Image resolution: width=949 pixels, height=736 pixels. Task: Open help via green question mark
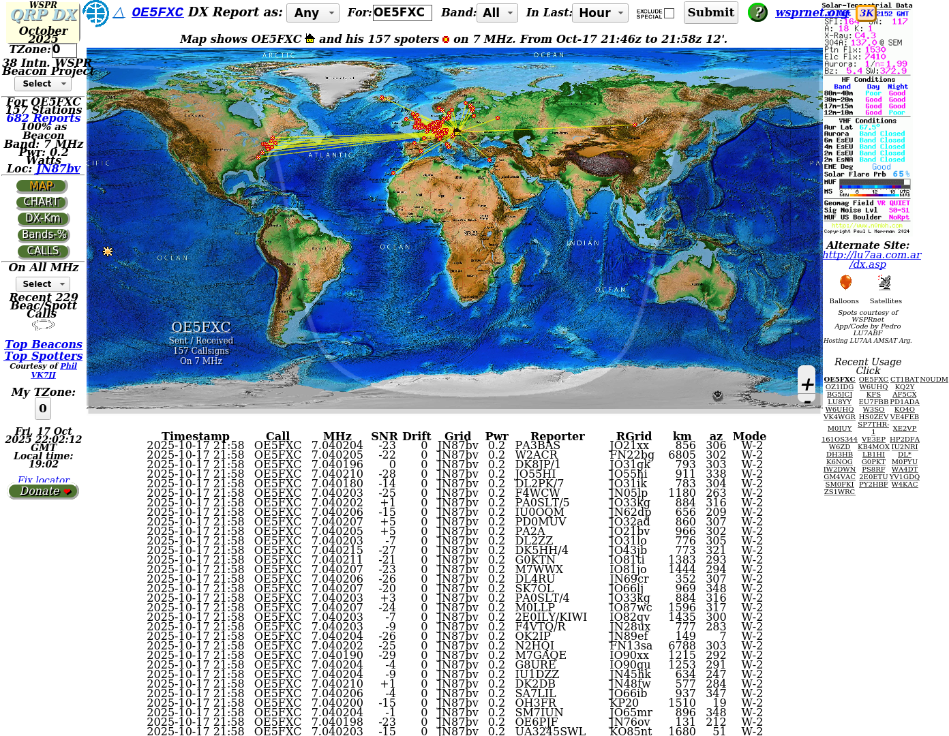tap(757, 12)
